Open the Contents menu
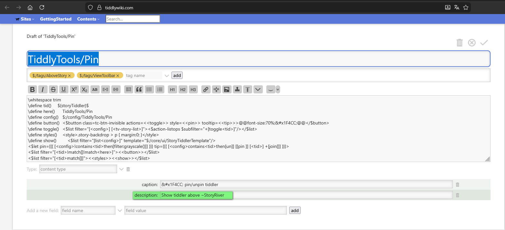505x230 pixels. [88, 19]
